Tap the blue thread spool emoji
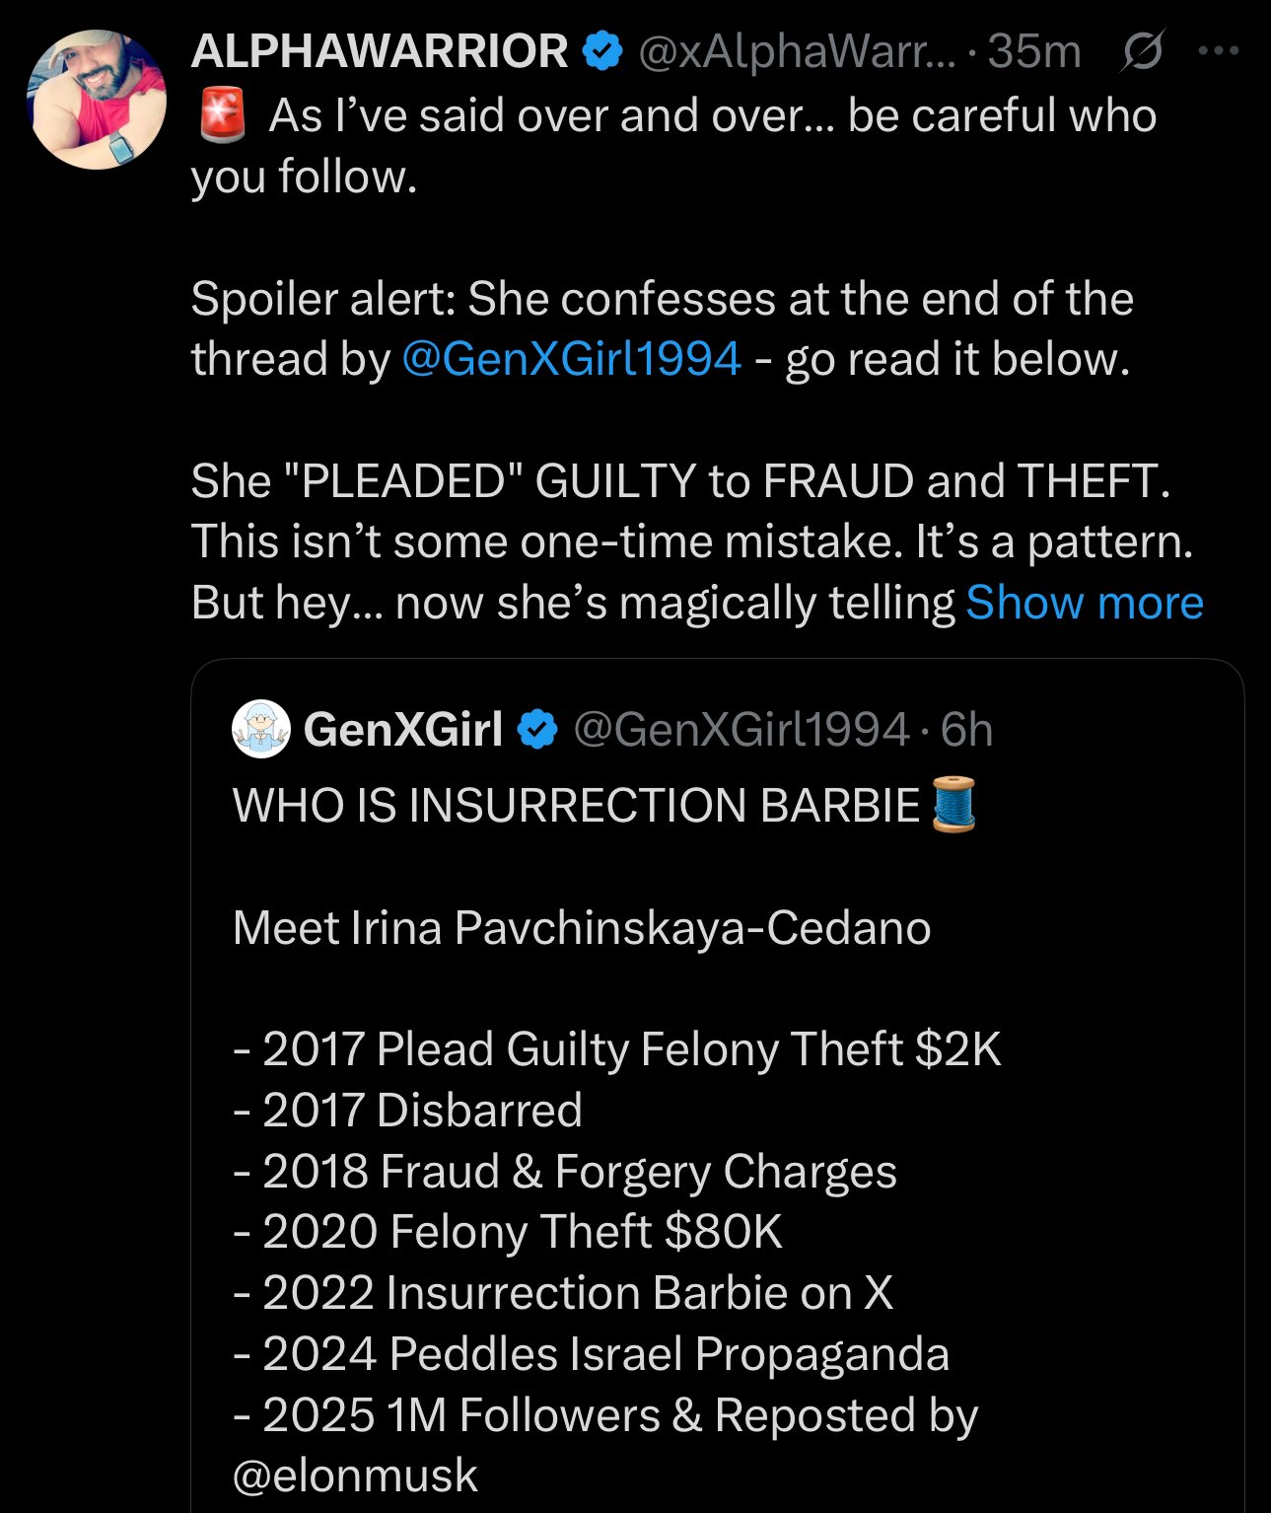This screenshot has width=1271, height=1513. [x=953, y=805]
